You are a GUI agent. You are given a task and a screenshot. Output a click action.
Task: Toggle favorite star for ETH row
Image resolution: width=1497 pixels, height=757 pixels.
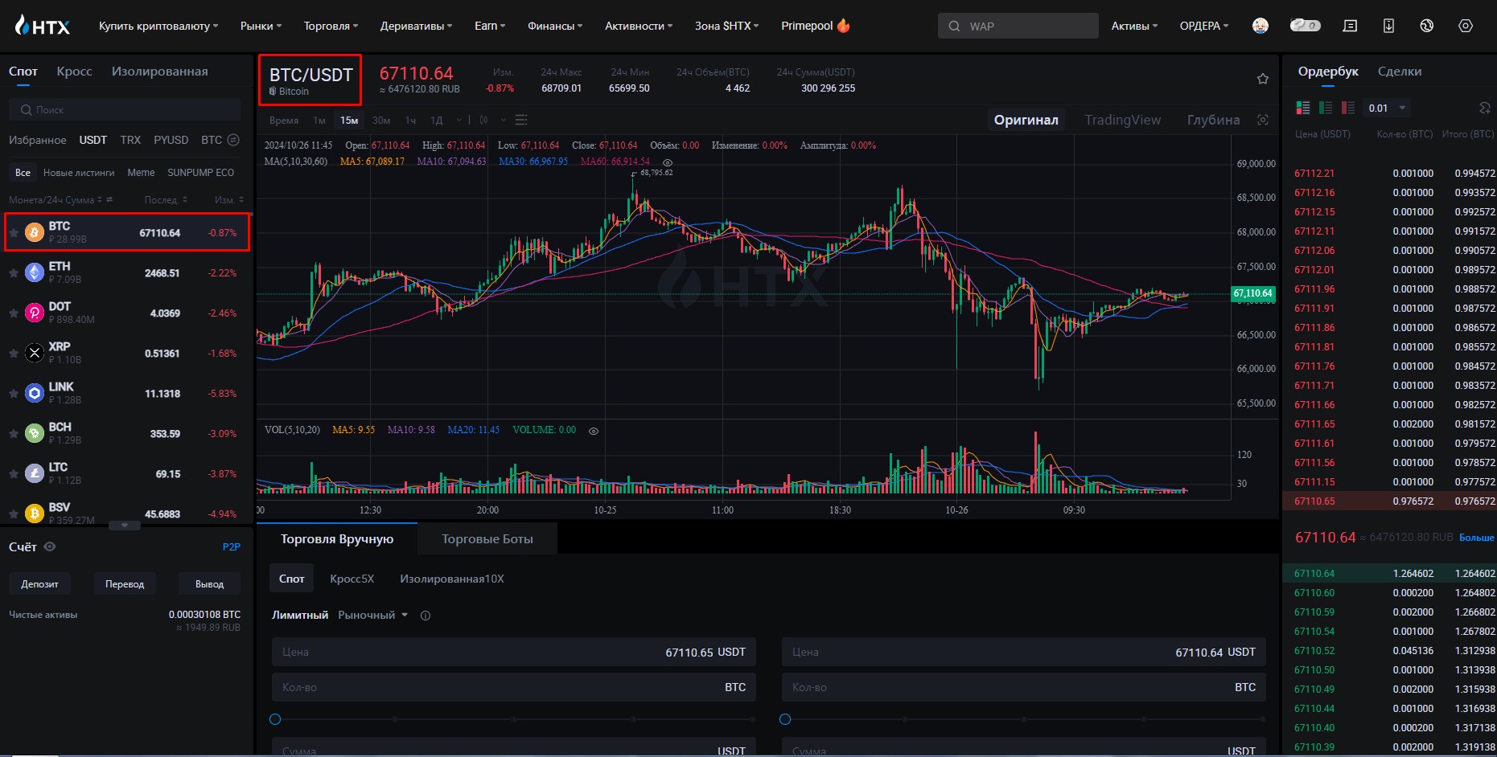pos(14,273)
